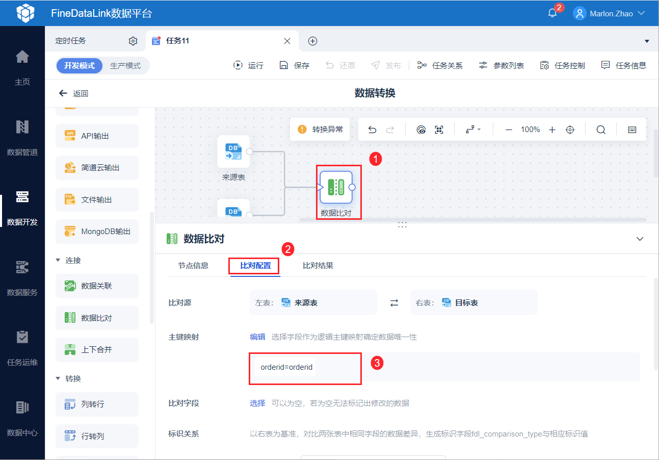The width and height of the screenshot is (659, 460).
Task: Switch to 生产模式
Action: pyautogui.click(x=125, y=66)
